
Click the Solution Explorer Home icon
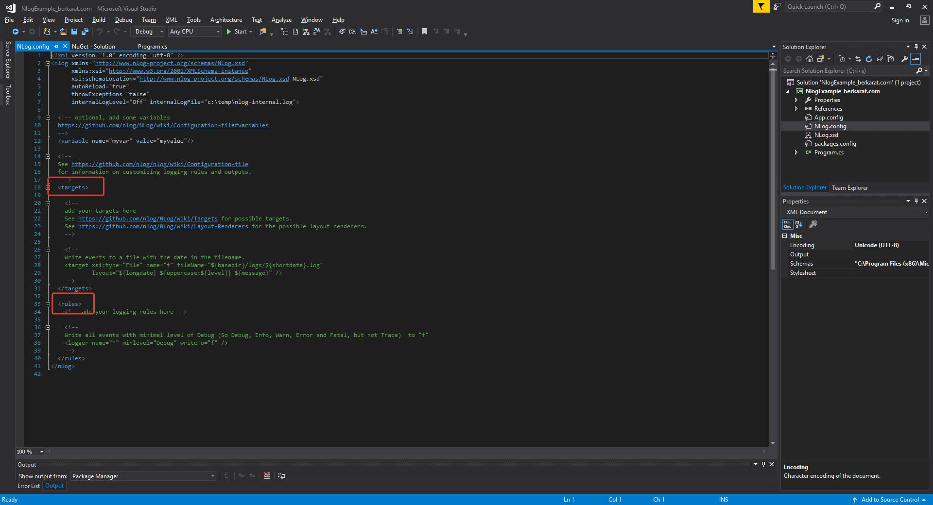coord(809,59)
